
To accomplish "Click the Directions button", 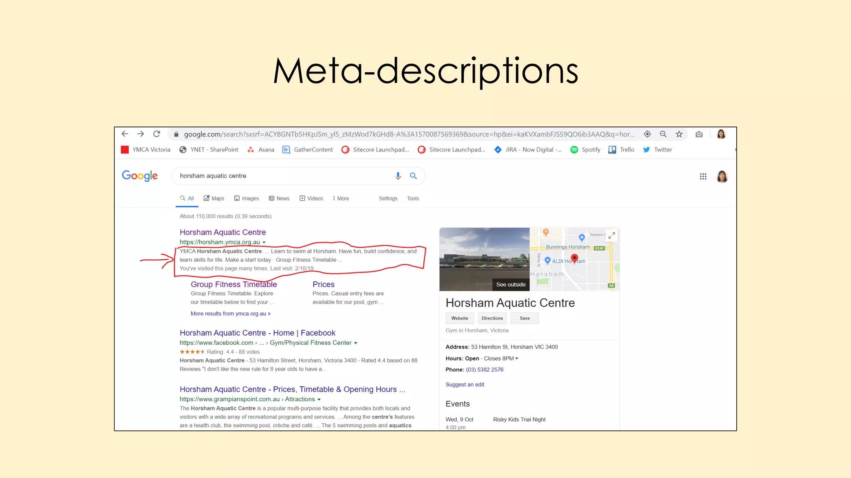I will pos(492,318).
